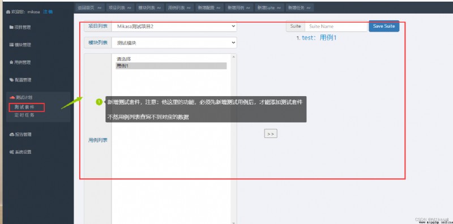Click user avatar icon beside 欢迎您
Viewport: 453px width, 224px height.
coord(8,12)
